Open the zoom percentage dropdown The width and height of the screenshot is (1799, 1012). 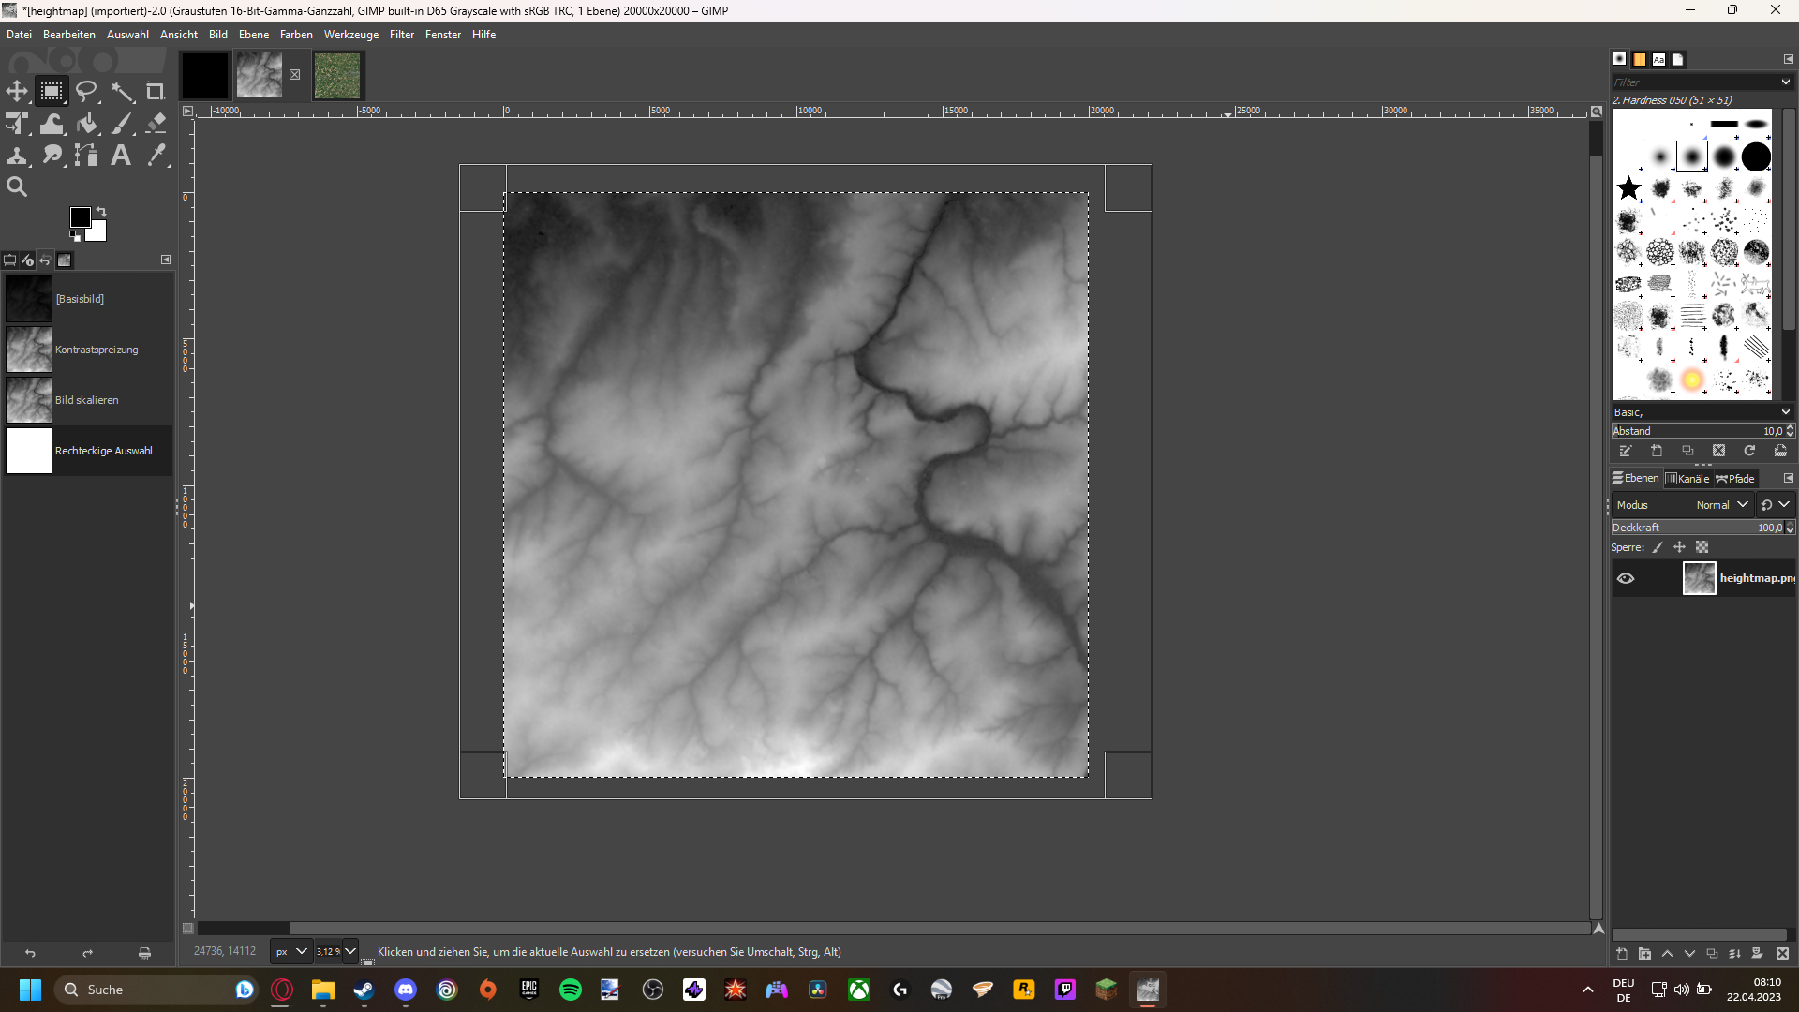[350, 951]
